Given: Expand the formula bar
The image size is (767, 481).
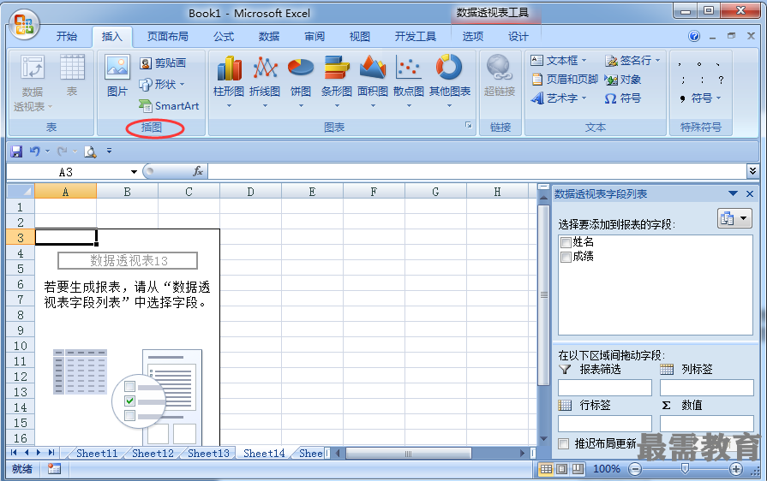Looking at the screenshot, I should pyautogui.click(x=752, y=171).
